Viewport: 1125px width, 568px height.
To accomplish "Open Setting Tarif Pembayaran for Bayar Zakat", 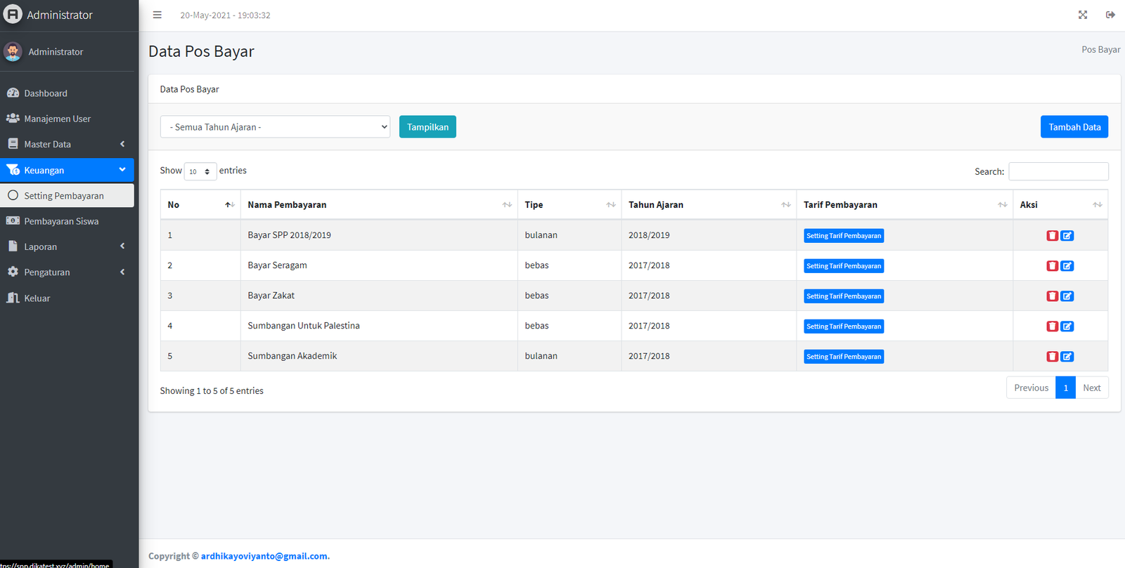I will [x=843, y=296].
